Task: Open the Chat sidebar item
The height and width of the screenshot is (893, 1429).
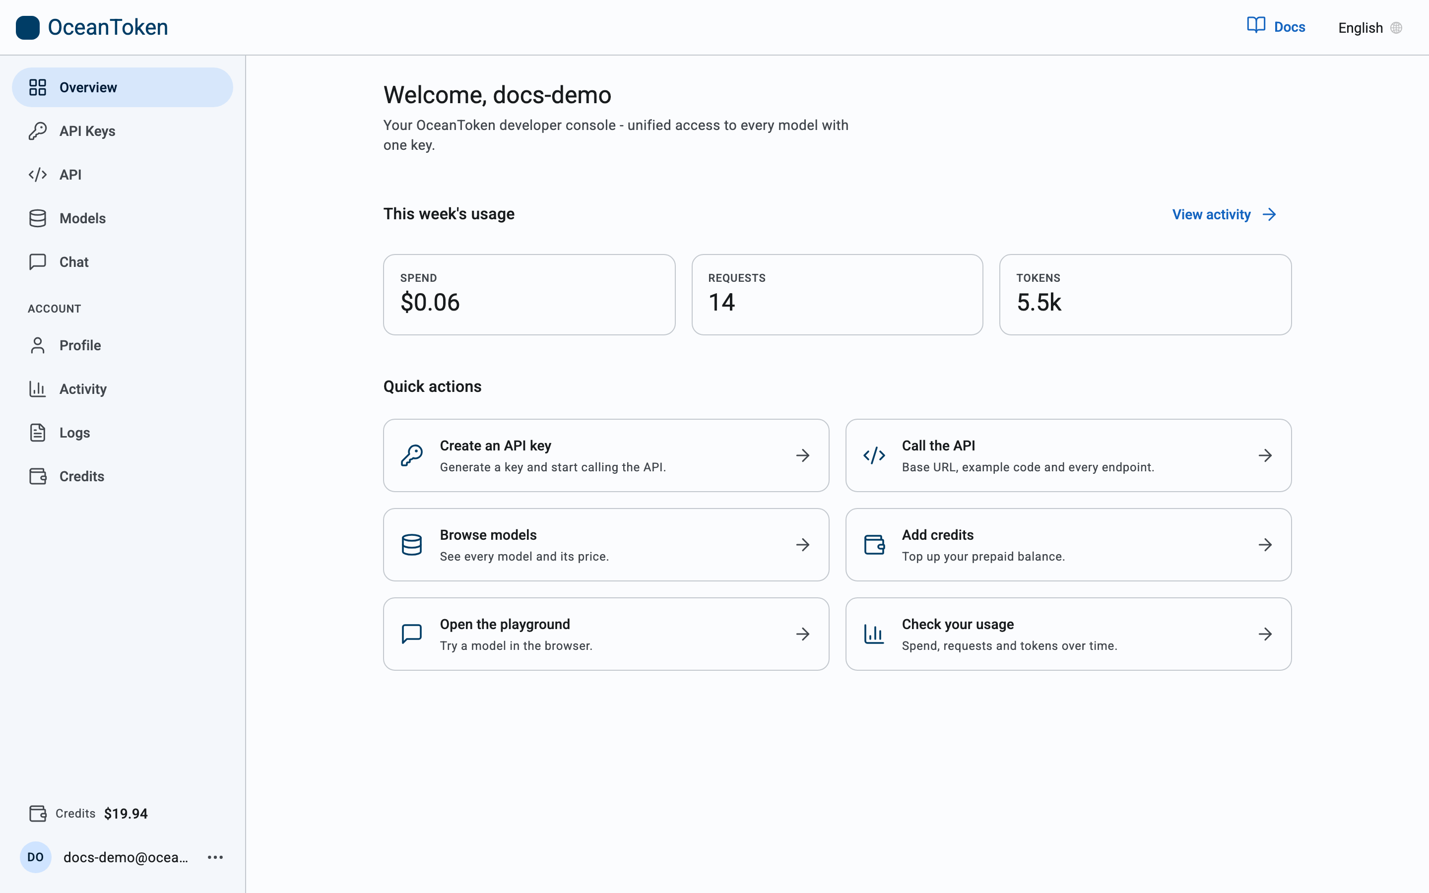Action: pos(122,261)
